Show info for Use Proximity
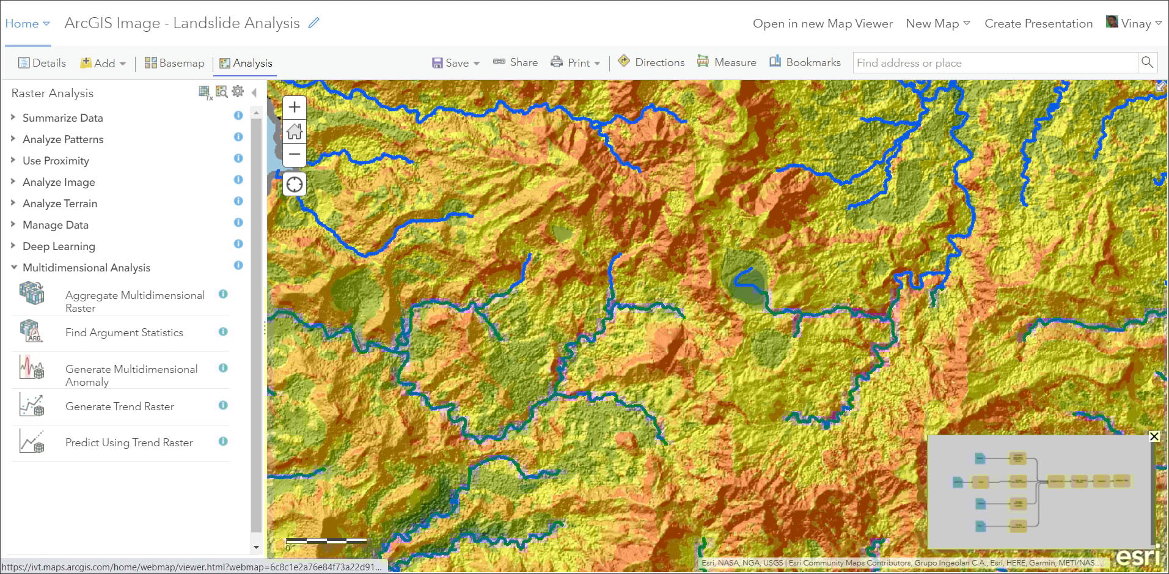The image size is (1169, 574). (238, 158)
